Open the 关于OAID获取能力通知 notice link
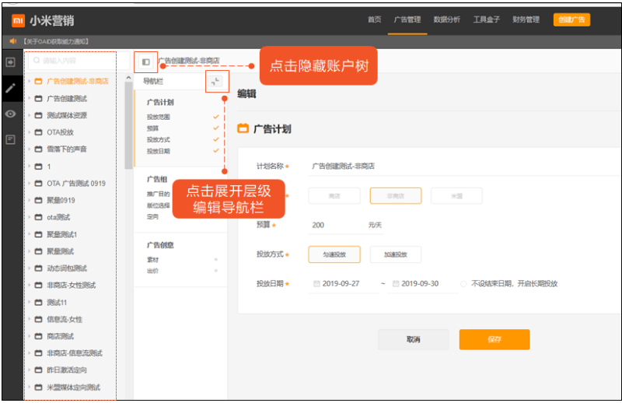 [56, 41]
